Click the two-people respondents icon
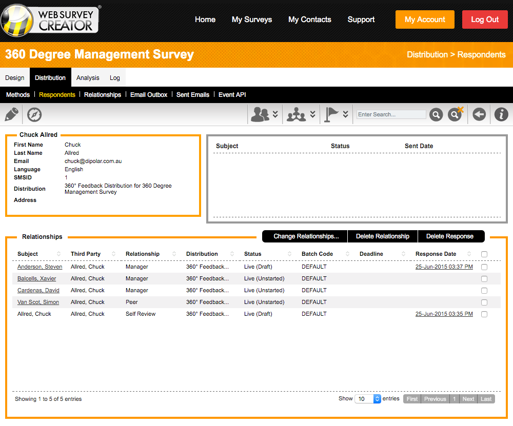Viewport: 513px width, 426px height. tap(260, 114)
